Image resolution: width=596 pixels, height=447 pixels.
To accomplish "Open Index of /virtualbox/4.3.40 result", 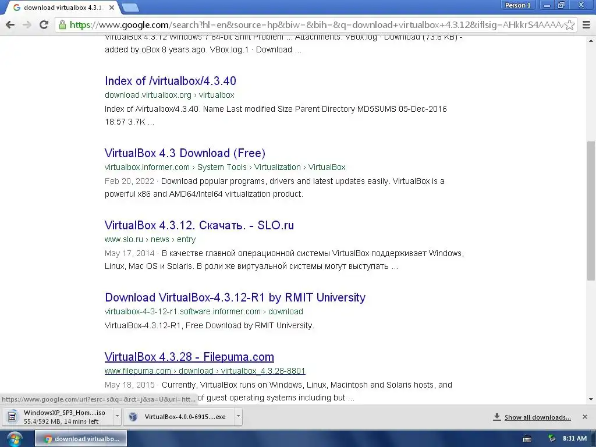I will [x=171, y=80].
